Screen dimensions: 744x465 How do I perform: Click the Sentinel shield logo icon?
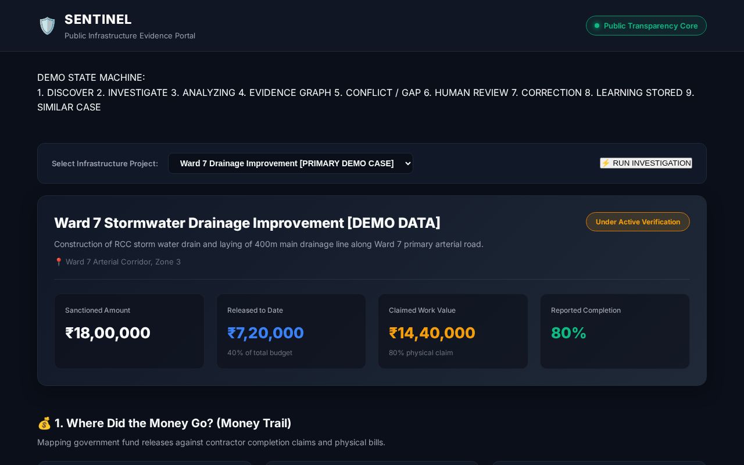point(47,26)
